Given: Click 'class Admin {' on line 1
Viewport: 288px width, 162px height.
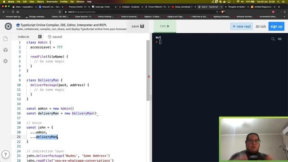Looking at the screenshot, I should pos(39,42).
